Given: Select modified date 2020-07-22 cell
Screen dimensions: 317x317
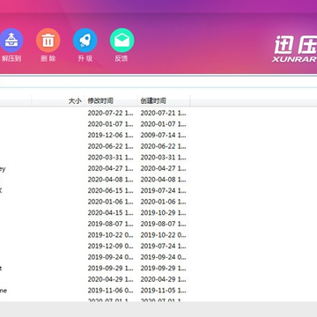Looking at the screenshot, I should pyautogui.click(x=110, y=113).
